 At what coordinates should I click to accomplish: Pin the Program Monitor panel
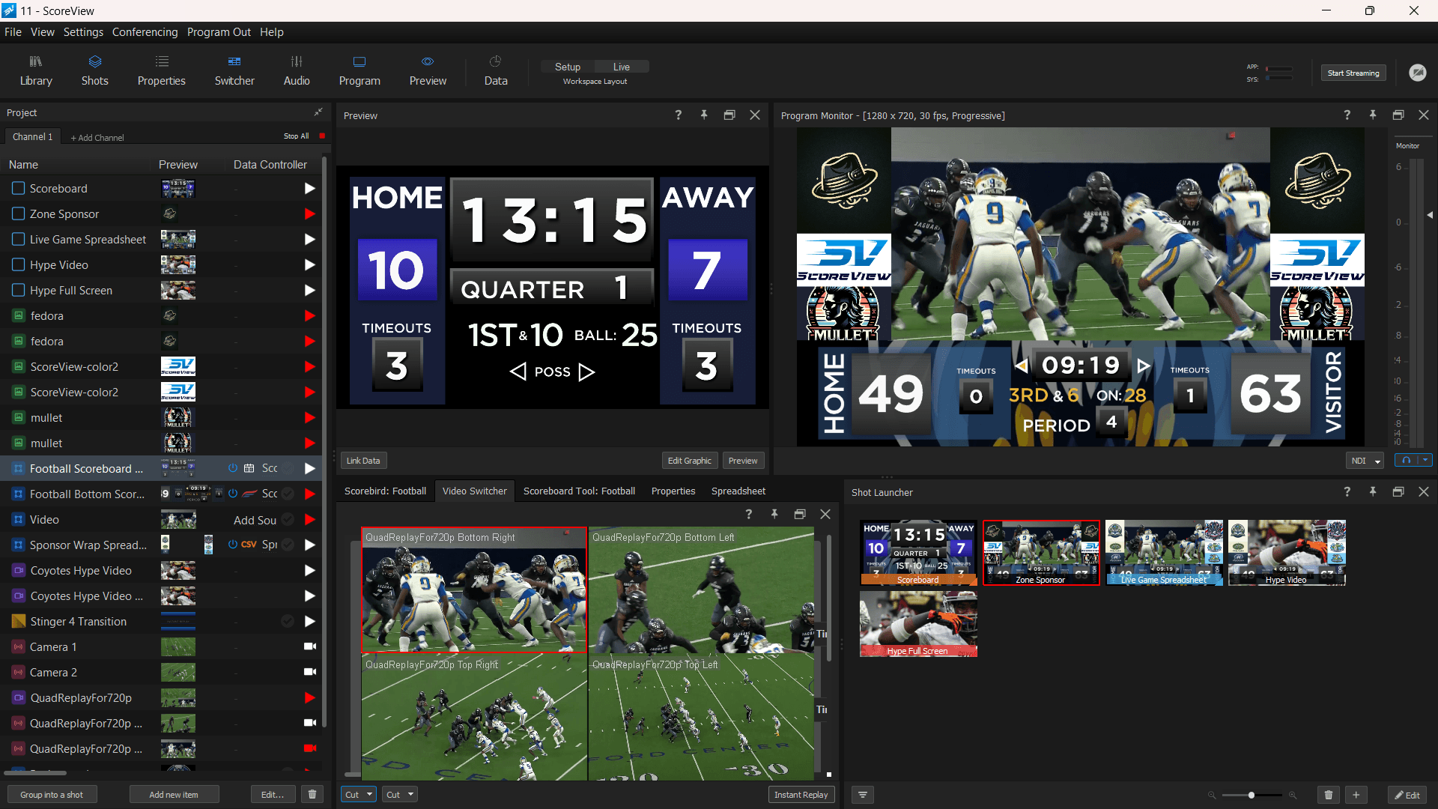[x=1373, y=115]
